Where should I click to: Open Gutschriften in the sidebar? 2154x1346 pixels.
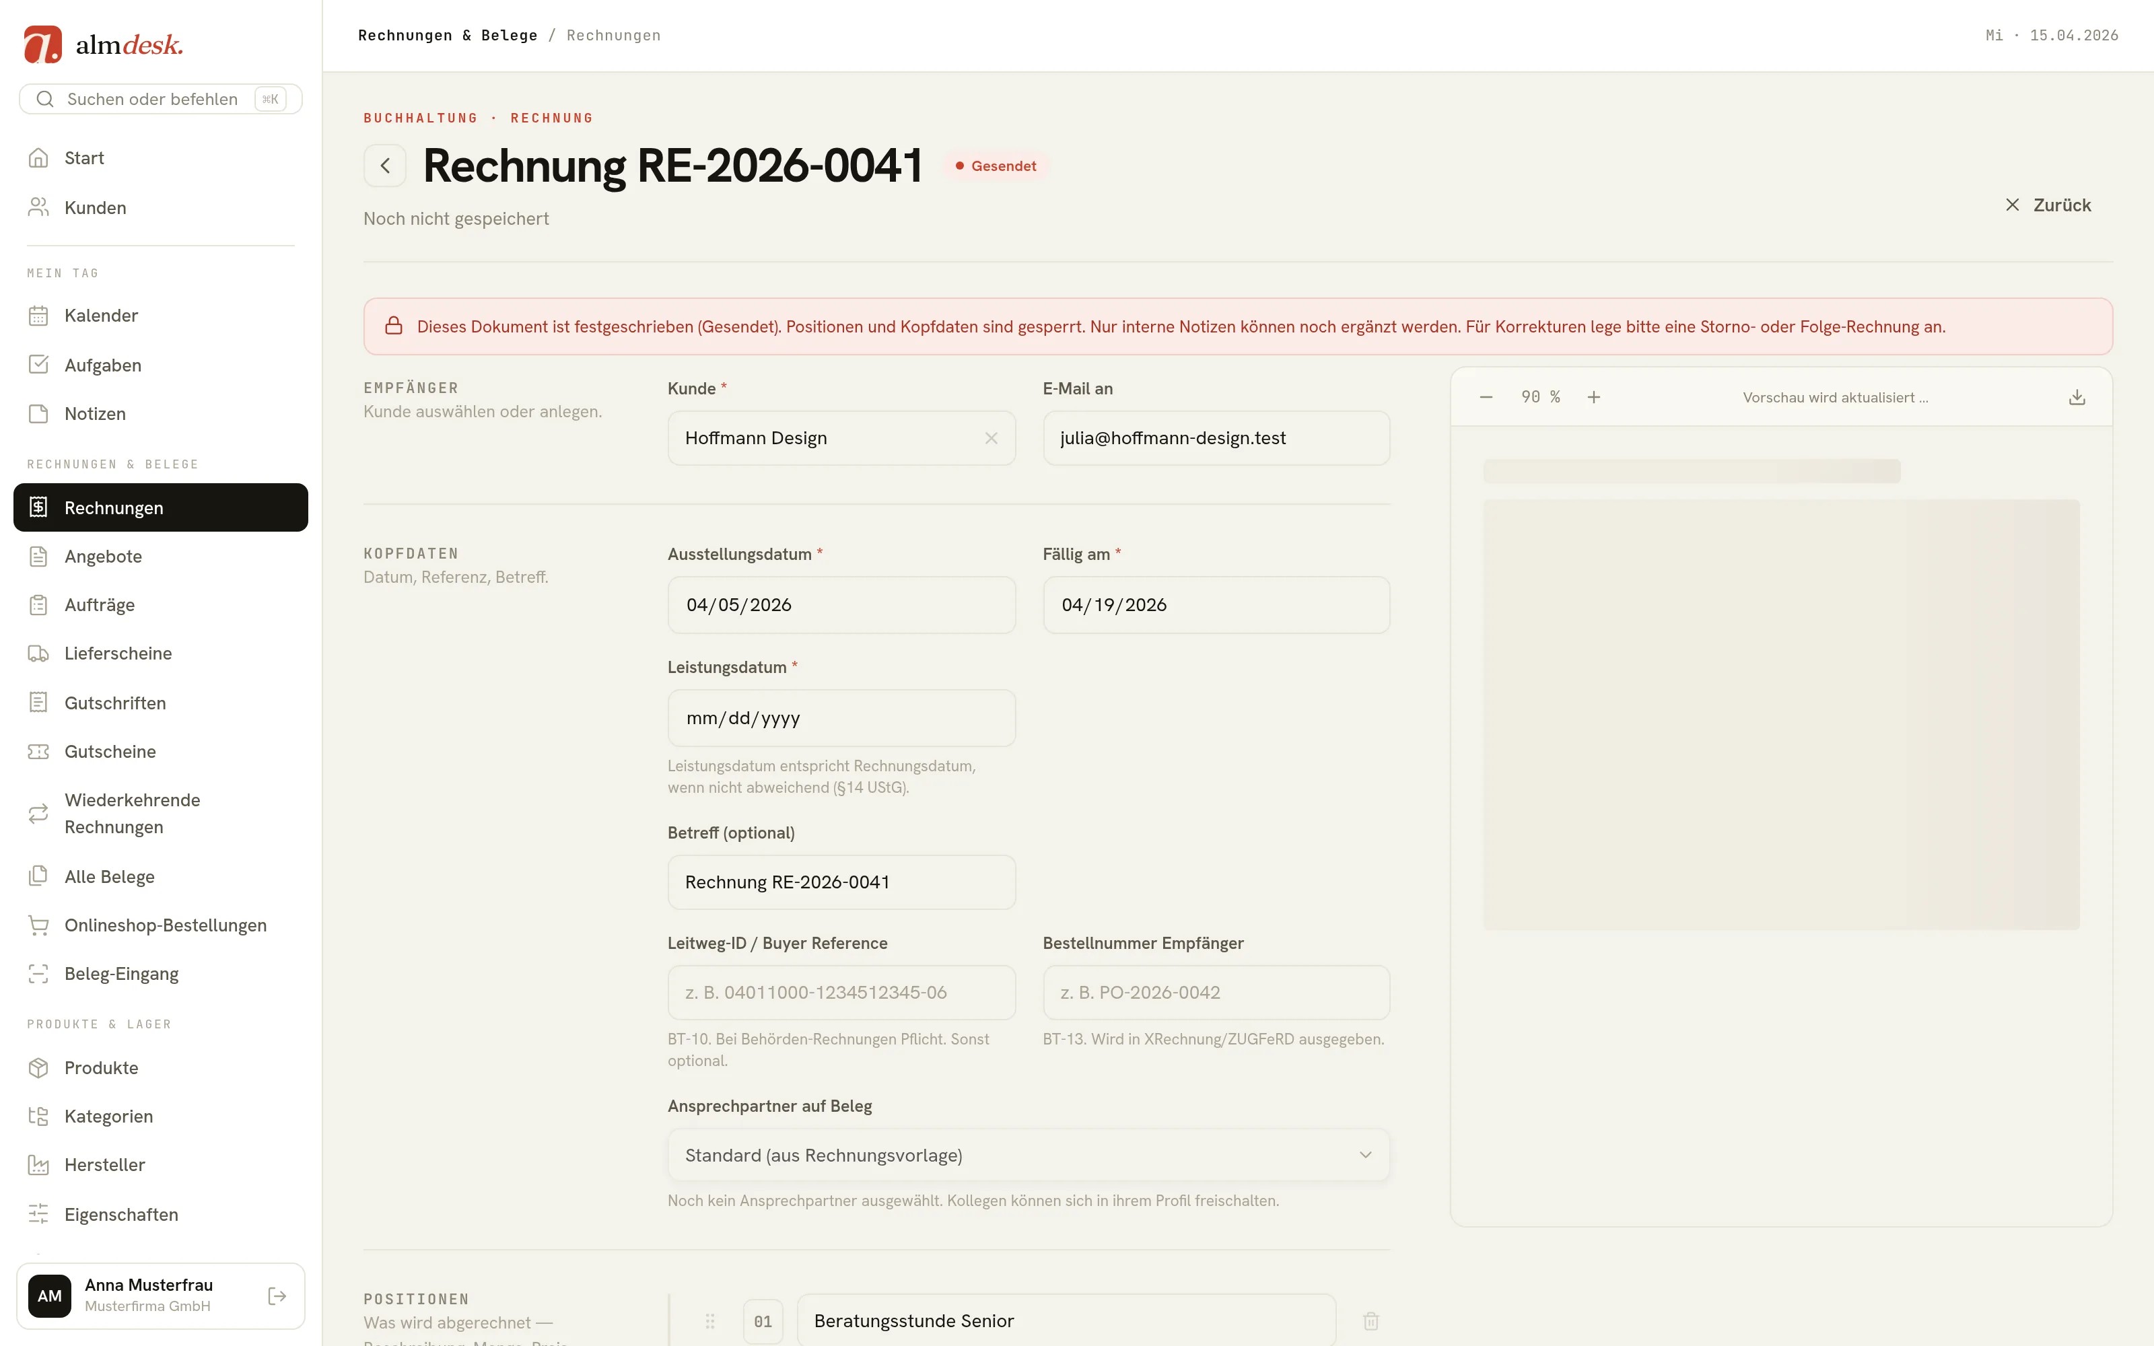click(160, 703)
